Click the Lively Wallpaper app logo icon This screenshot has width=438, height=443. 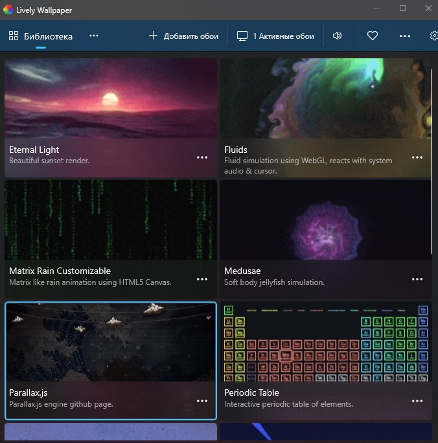(8, 10)
